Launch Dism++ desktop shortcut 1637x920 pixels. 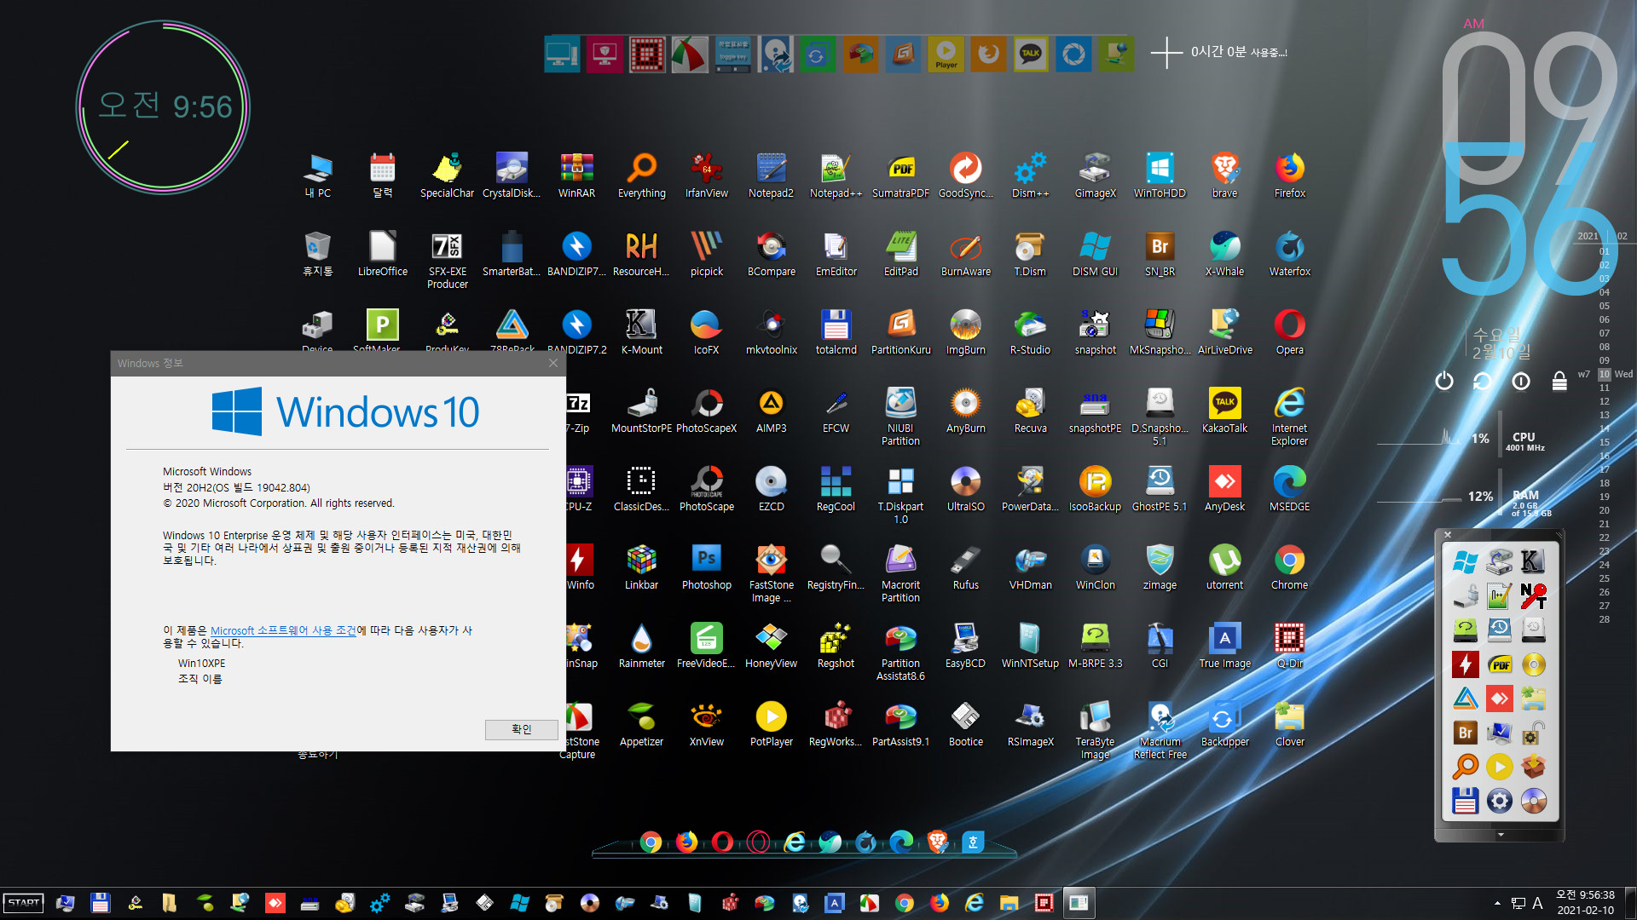click(1030, 175)
